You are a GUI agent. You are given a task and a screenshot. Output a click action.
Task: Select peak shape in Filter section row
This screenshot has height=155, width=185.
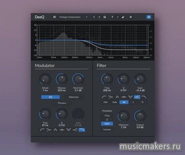coord(124,97)
